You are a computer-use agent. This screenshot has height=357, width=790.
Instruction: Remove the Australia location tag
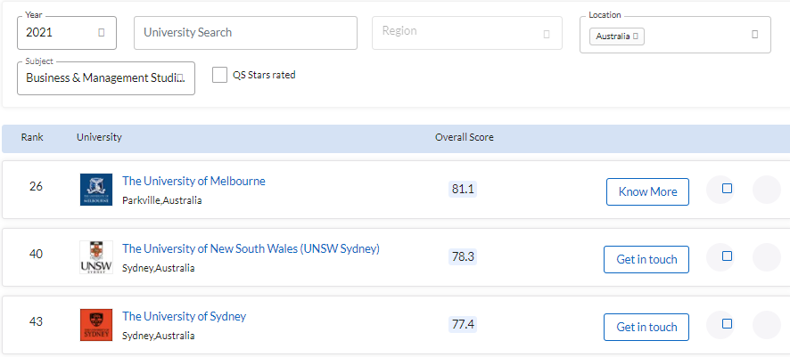pos(636,37)
